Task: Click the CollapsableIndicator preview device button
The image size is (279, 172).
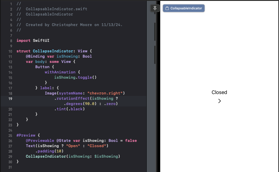Action: click(x=183, y=8)
